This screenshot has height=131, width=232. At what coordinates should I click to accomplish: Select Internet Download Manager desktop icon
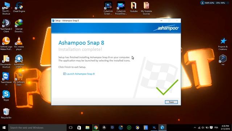[19, 26]
